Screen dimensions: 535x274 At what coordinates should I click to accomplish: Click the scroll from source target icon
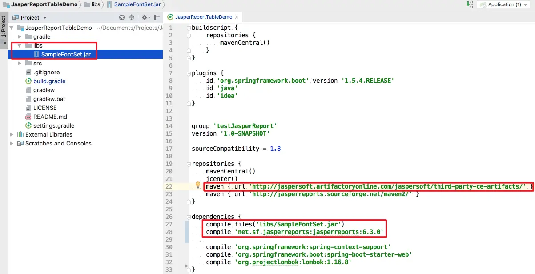pos(122,17)
